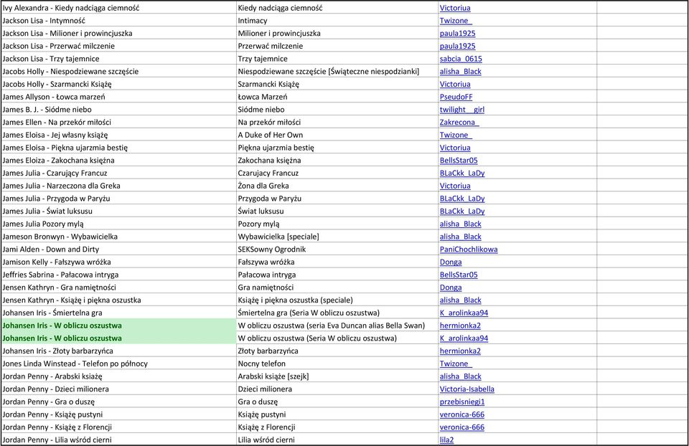
Task: Open the twilight__girl link
Action: click(461, 110)
